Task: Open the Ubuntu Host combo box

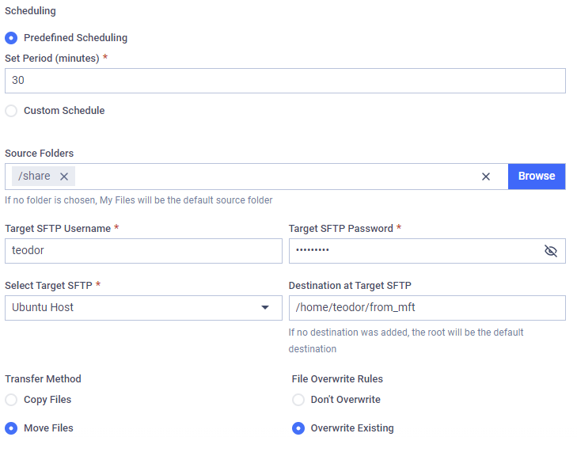Action: coord(143,308)
